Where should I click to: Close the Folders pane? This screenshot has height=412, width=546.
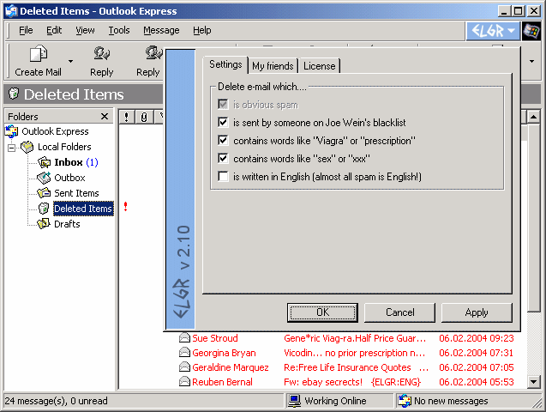tap(104, 117)
